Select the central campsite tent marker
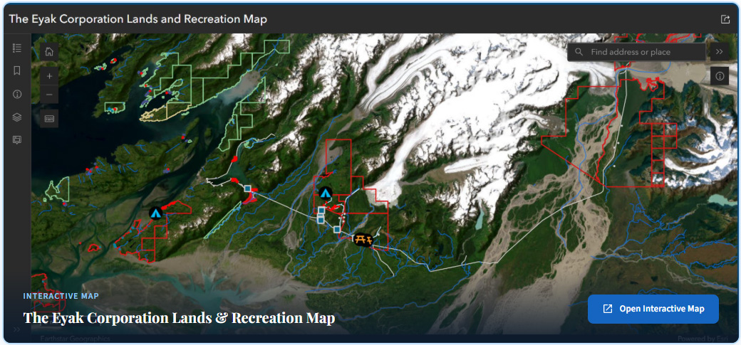 coord(325,193)
